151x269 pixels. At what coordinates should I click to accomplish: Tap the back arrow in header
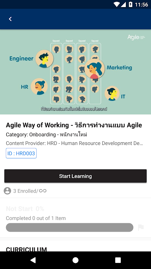(10, 19)
